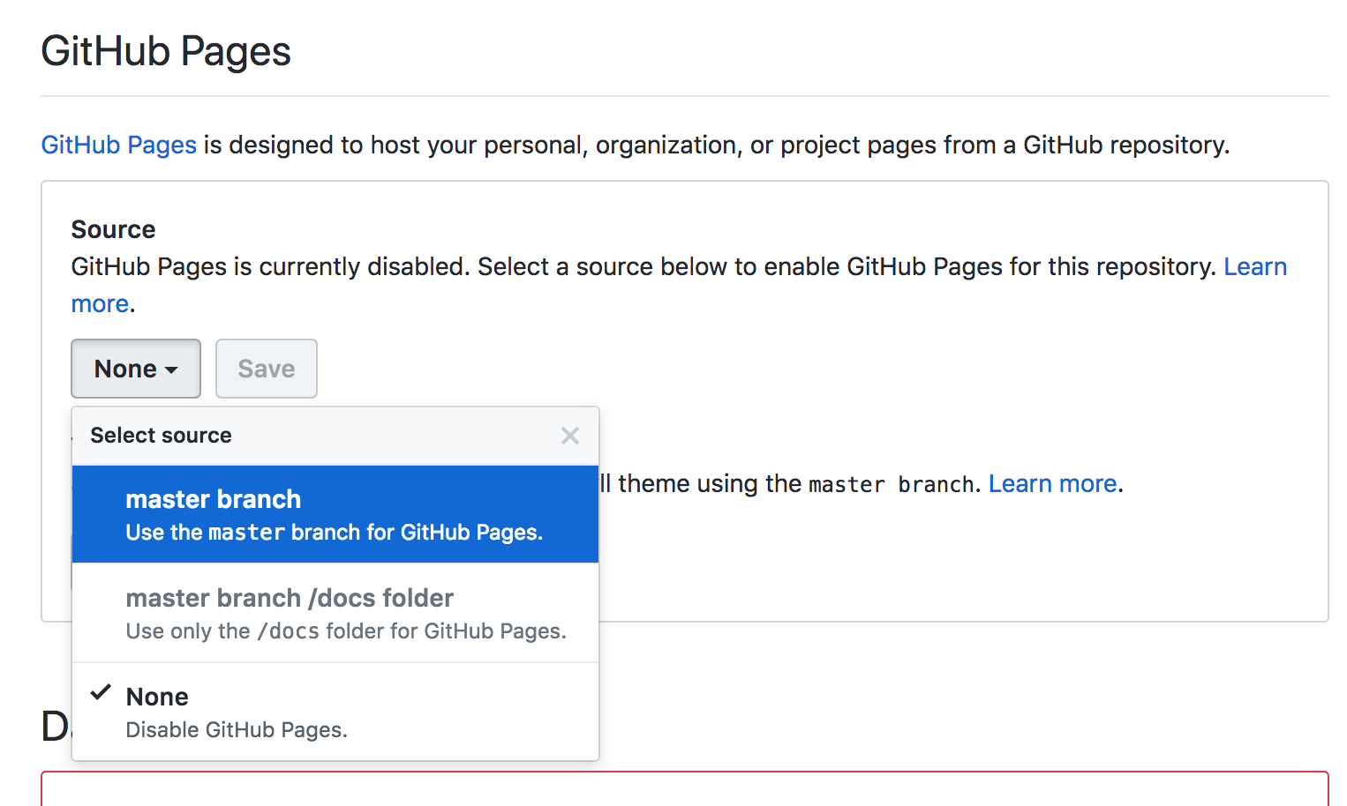Click the "Select source" popup header title
The height and width of the screenshot is (806, 1347).
[161, 436]
